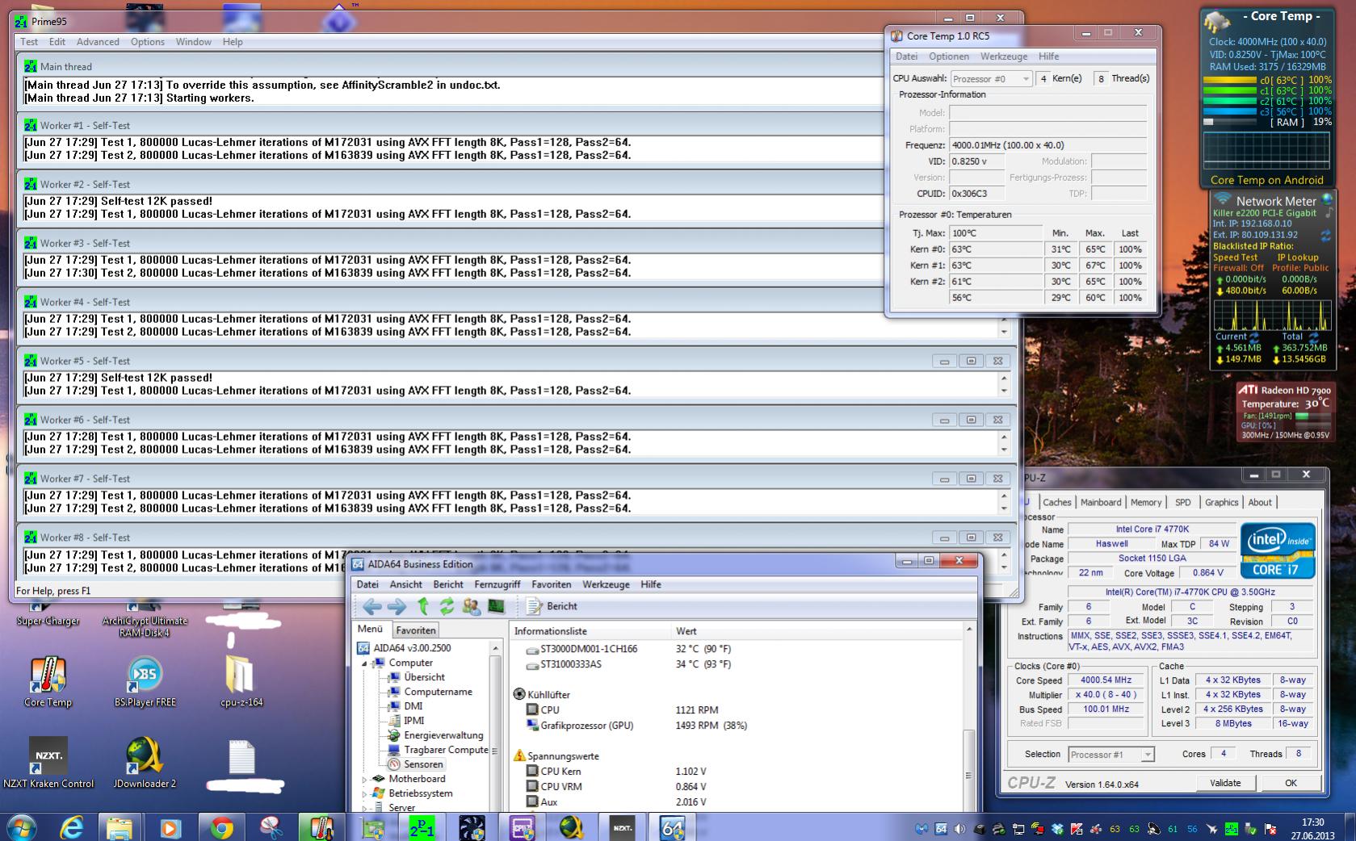Open Windows Explorer from the taskbar
1356x841 pixels.
coord(120,827)
